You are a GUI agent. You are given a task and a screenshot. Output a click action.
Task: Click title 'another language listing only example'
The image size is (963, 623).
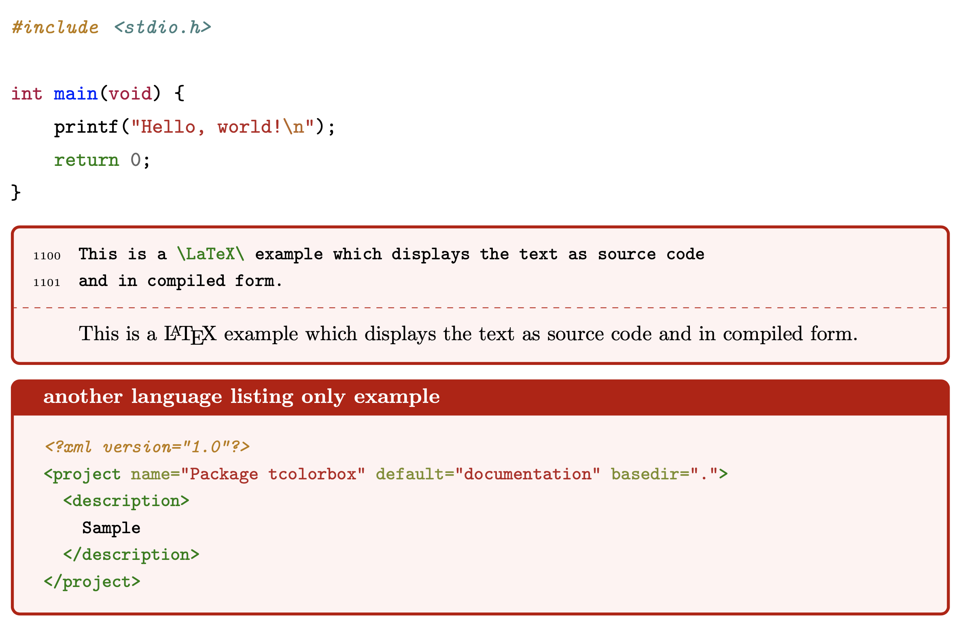tap(242, 396)
